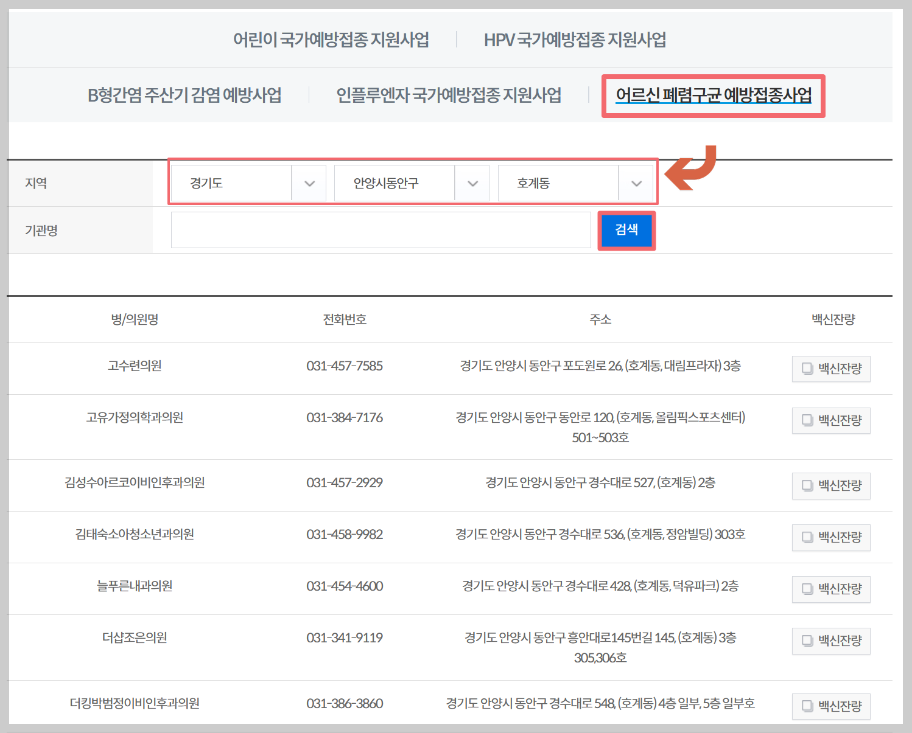Select hospital name 더킹박범정이비인후과의원
Screen dimensions: 912x733
point(135,703)
